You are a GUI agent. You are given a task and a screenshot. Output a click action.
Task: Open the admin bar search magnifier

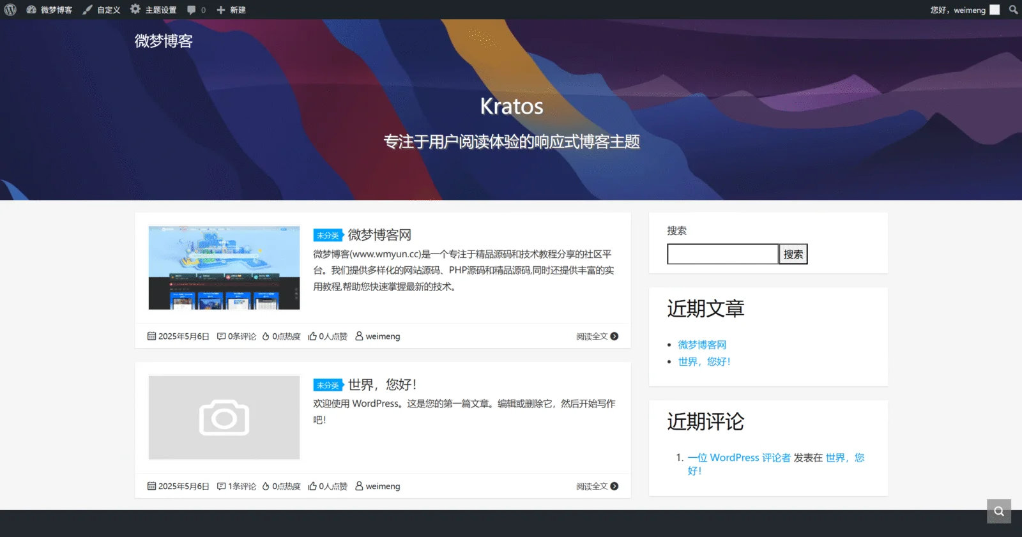pos(1013,10)
